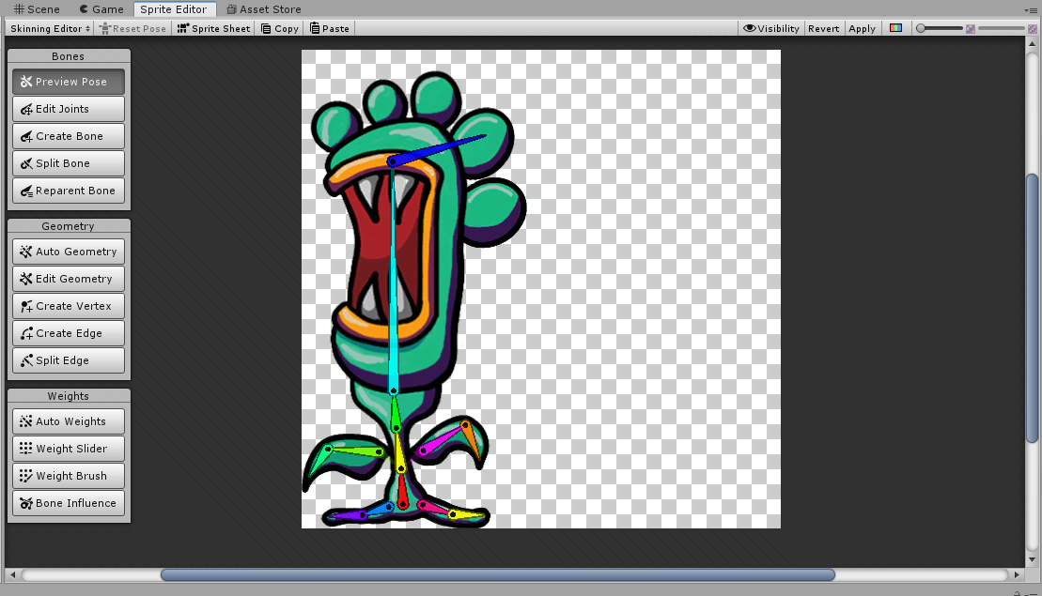1042x596 pixels.
Task: Choose the Create Bone tool
Action: coord(68,136)
